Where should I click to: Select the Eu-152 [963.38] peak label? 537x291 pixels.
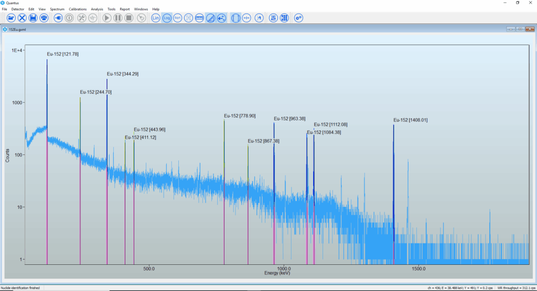point(289,119)
